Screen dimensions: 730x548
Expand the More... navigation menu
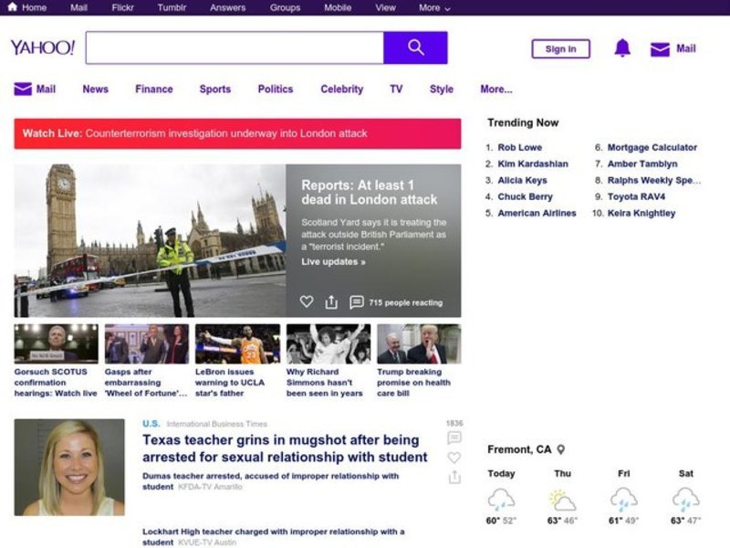pyautogui.click(x=495, y=90)
